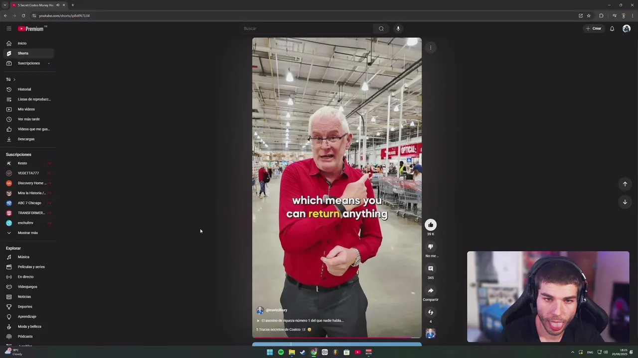The width and height of the screenshot is (638, 358).
Task: Open Deportes in Explorar
Action: [28, 307]
